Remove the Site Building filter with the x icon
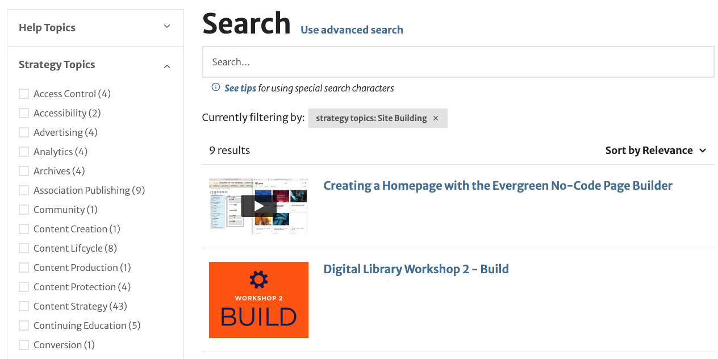 pos(436,118)
